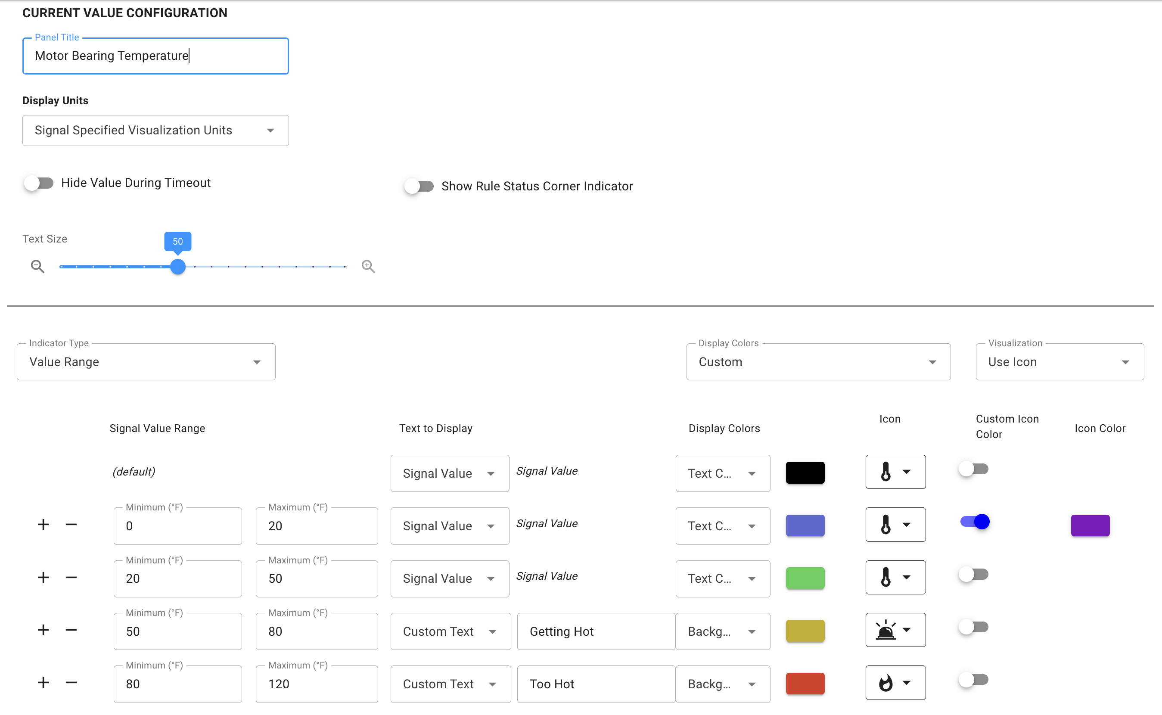
Task: Open top Display Colors Custom dropdown
Action: pos(818,362)
